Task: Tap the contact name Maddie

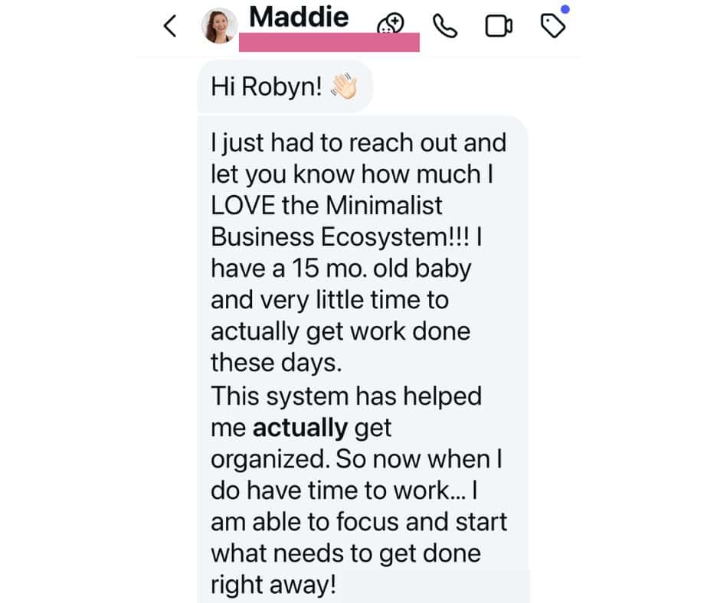Action: 299,17
